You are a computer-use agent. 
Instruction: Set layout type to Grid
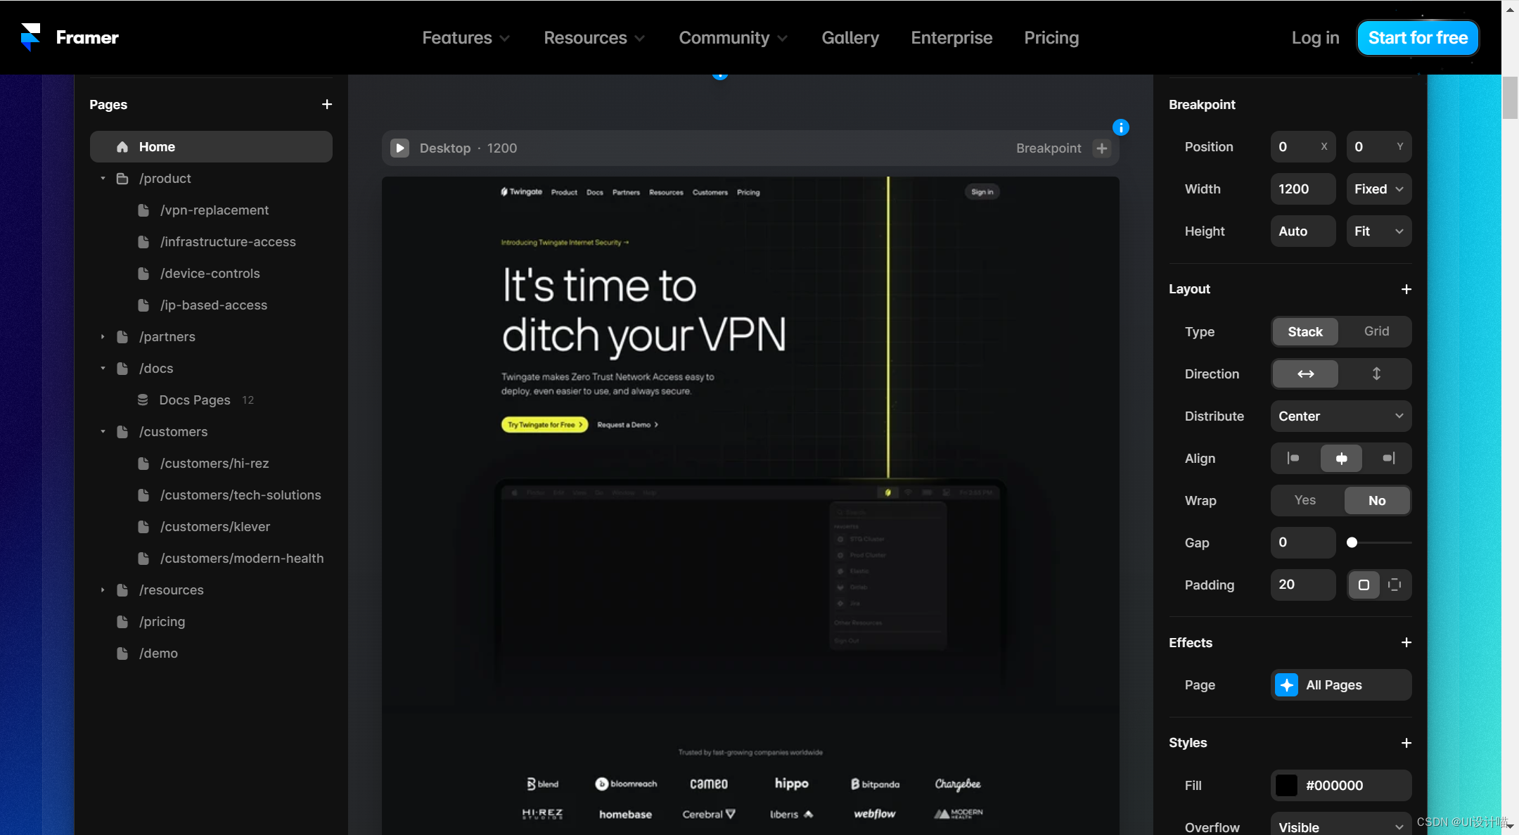1376,331
